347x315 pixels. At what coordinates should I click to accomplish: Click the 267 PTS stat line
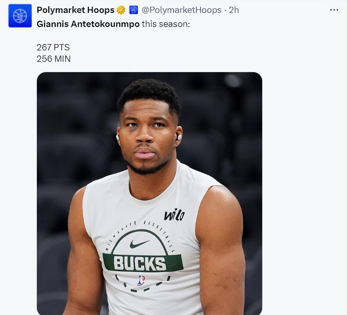[x=53, y=47]
